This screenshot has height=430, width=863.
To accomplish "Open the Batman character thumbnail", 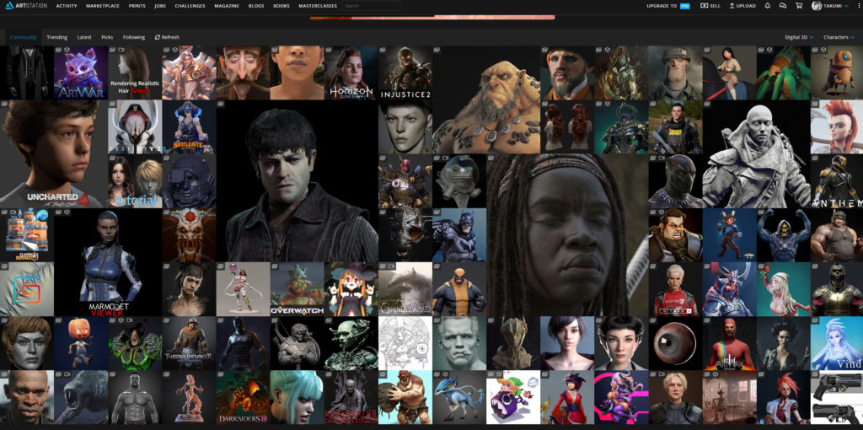I will [459, 234].
